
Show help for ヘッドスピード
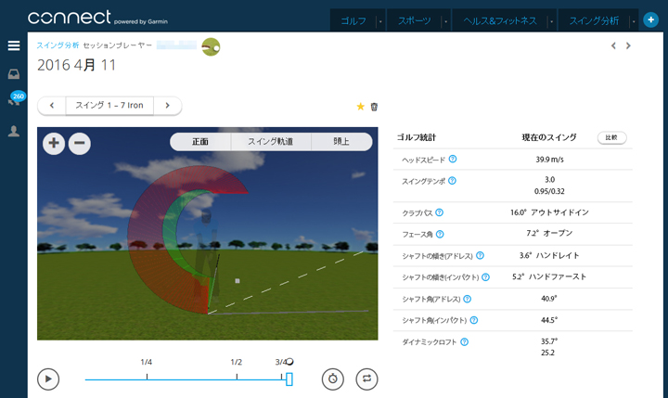(453, 160)
